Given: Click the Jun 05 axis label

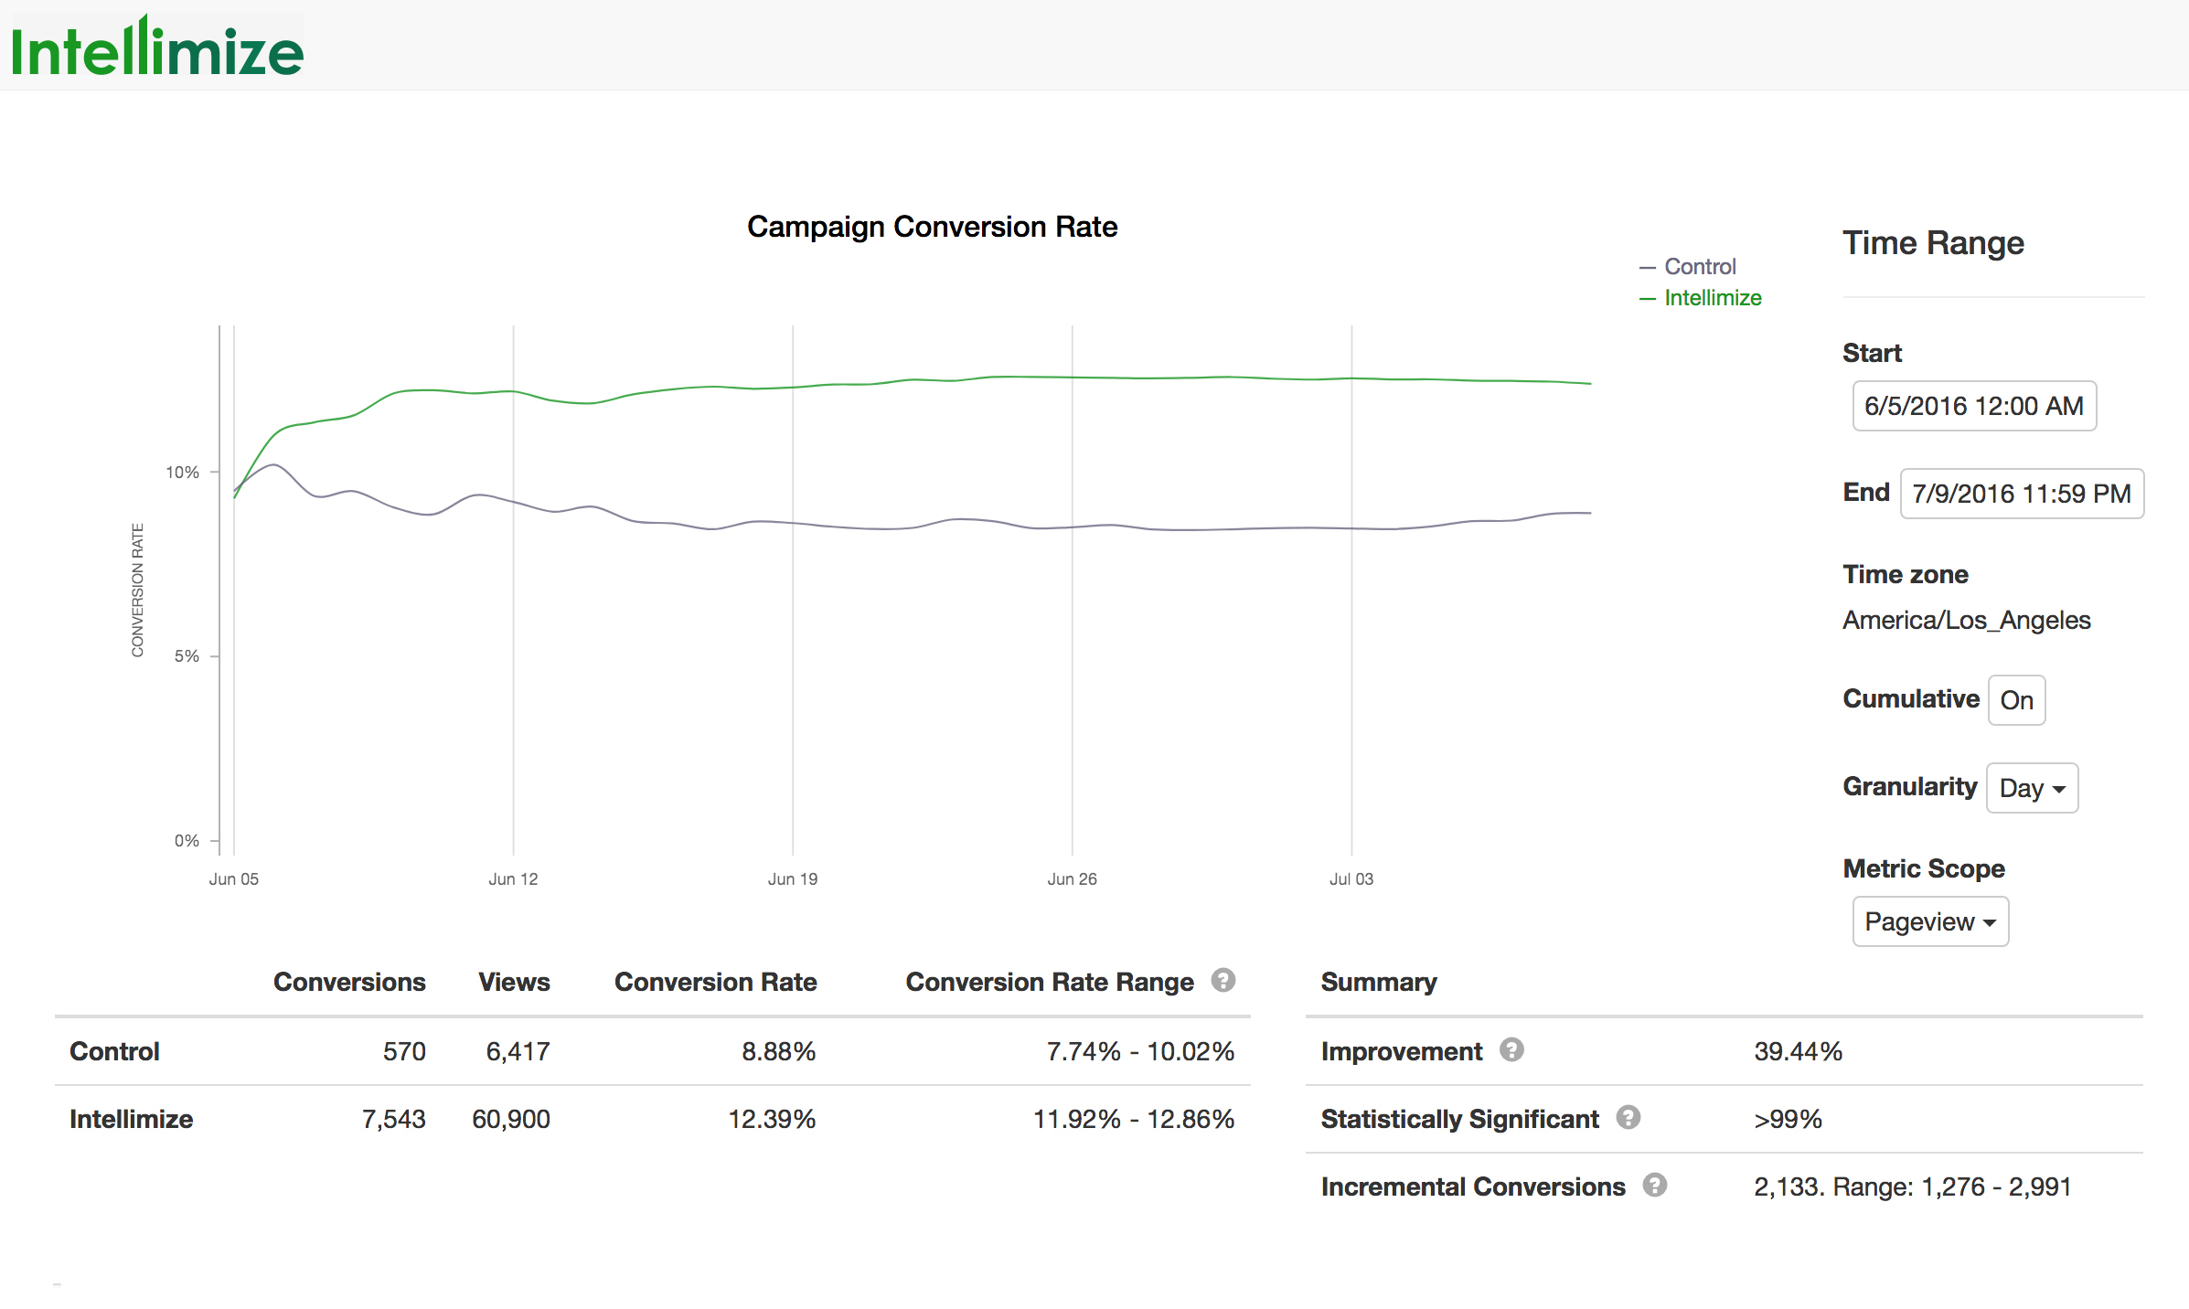Looking at the screenshot, I should pyautogui.click(x=234, y=879).
